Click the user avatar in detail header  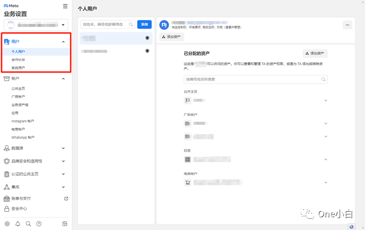164,25
